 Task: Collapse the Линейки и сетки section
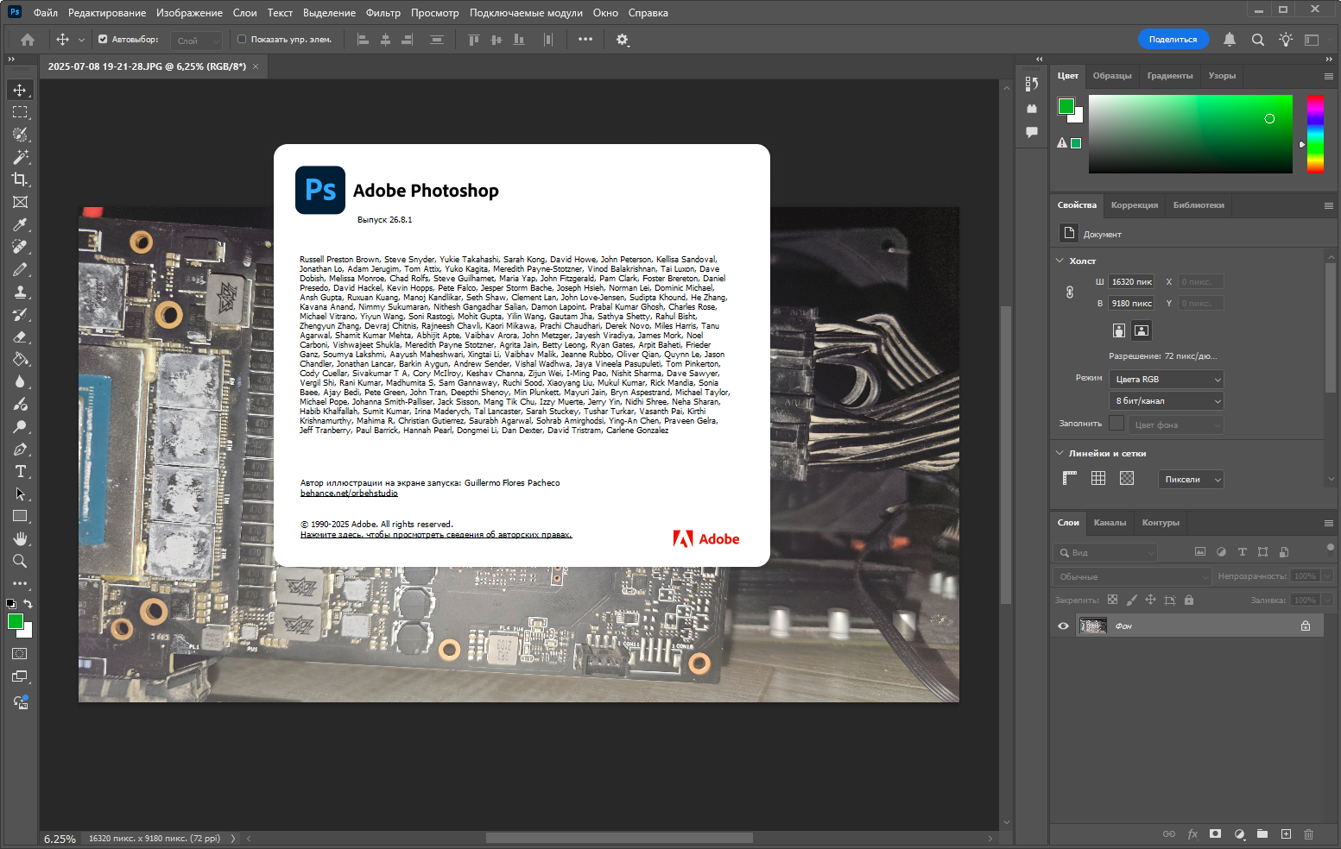1060,453
